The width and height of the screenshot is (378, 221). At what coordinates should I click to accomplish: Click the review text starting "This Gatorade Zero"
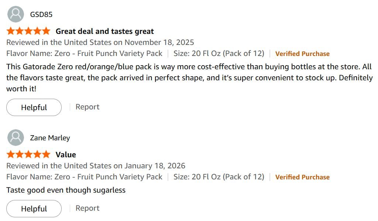click(189, 78)
